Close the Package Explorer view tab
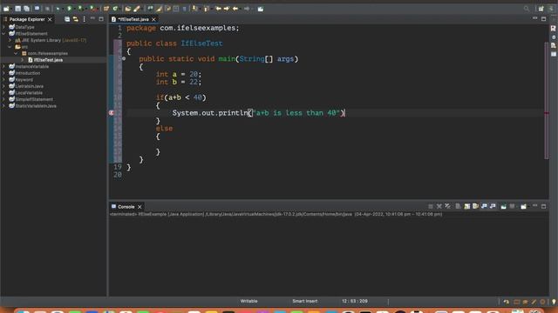558x313 pixels. point(50,19)
